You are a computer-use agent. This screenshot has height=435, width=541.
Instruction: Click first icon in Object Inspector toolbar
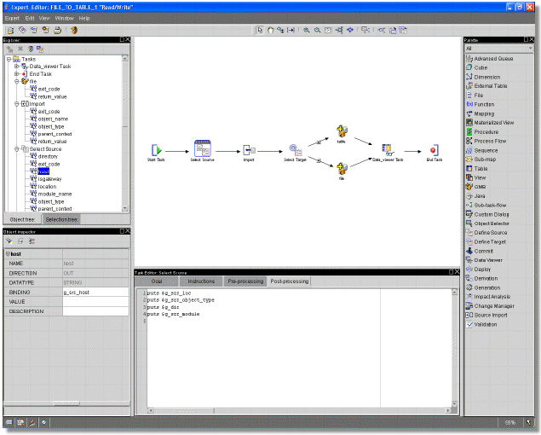(9, 241)
